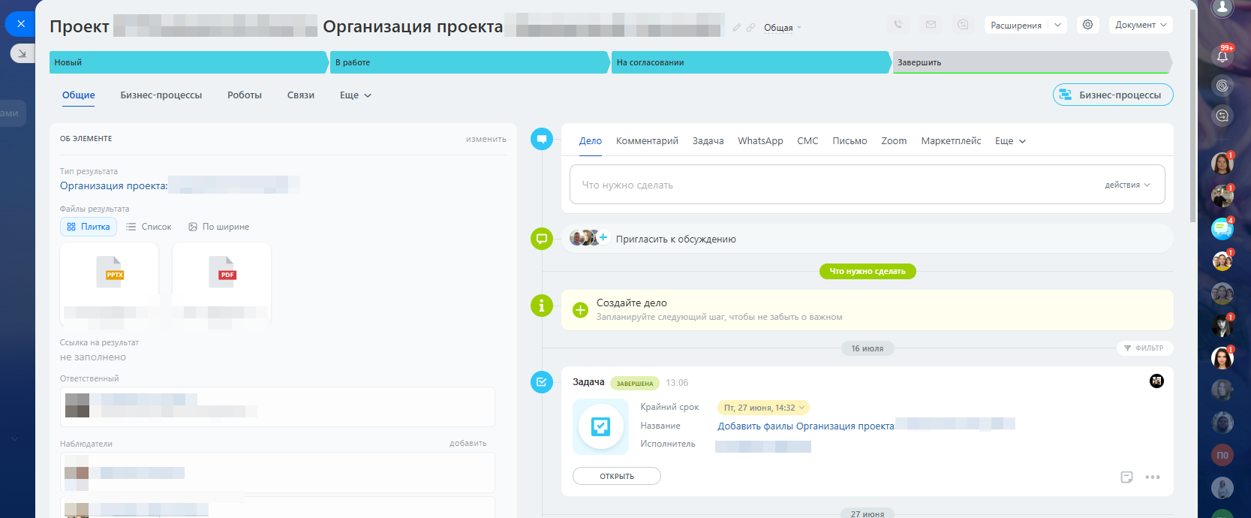Copy link using the chain icon
This screenshot has width=1251, height=518.
point(750,28)
